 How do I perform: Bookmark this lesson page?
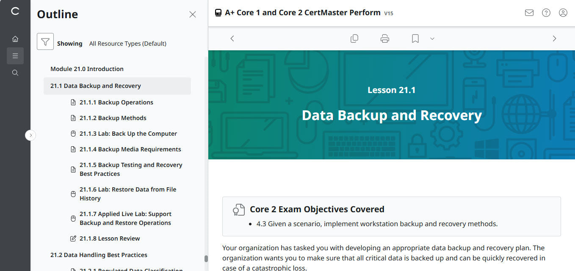click(x=415, y=38)
